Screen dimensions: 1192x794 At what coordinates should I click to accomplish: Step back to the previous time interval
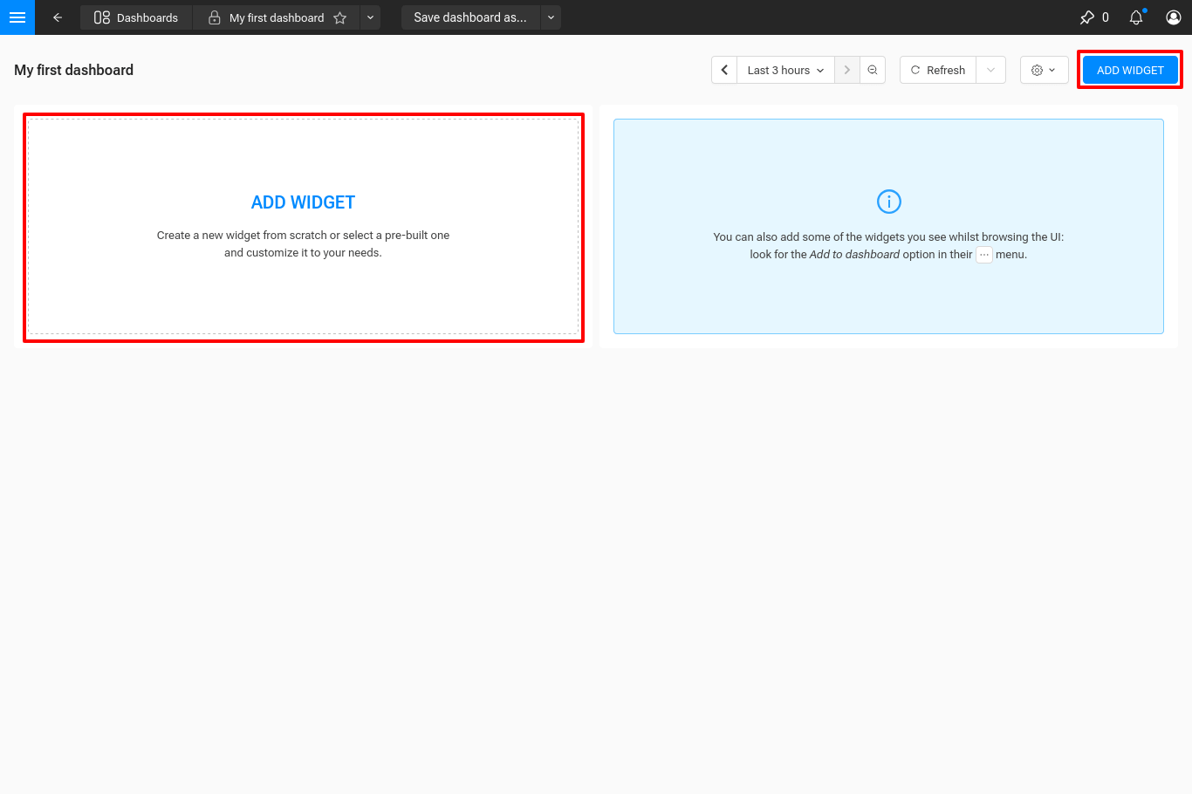point(724,70)
